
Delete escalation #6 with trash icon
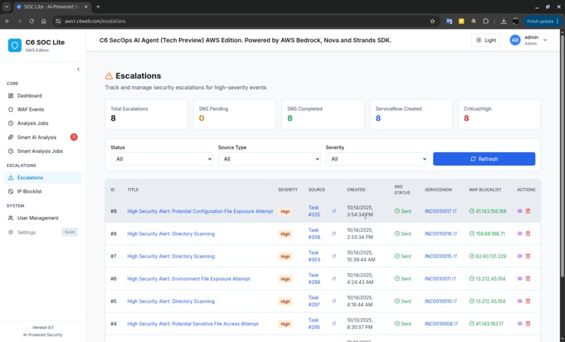click(x=528, y=278)
